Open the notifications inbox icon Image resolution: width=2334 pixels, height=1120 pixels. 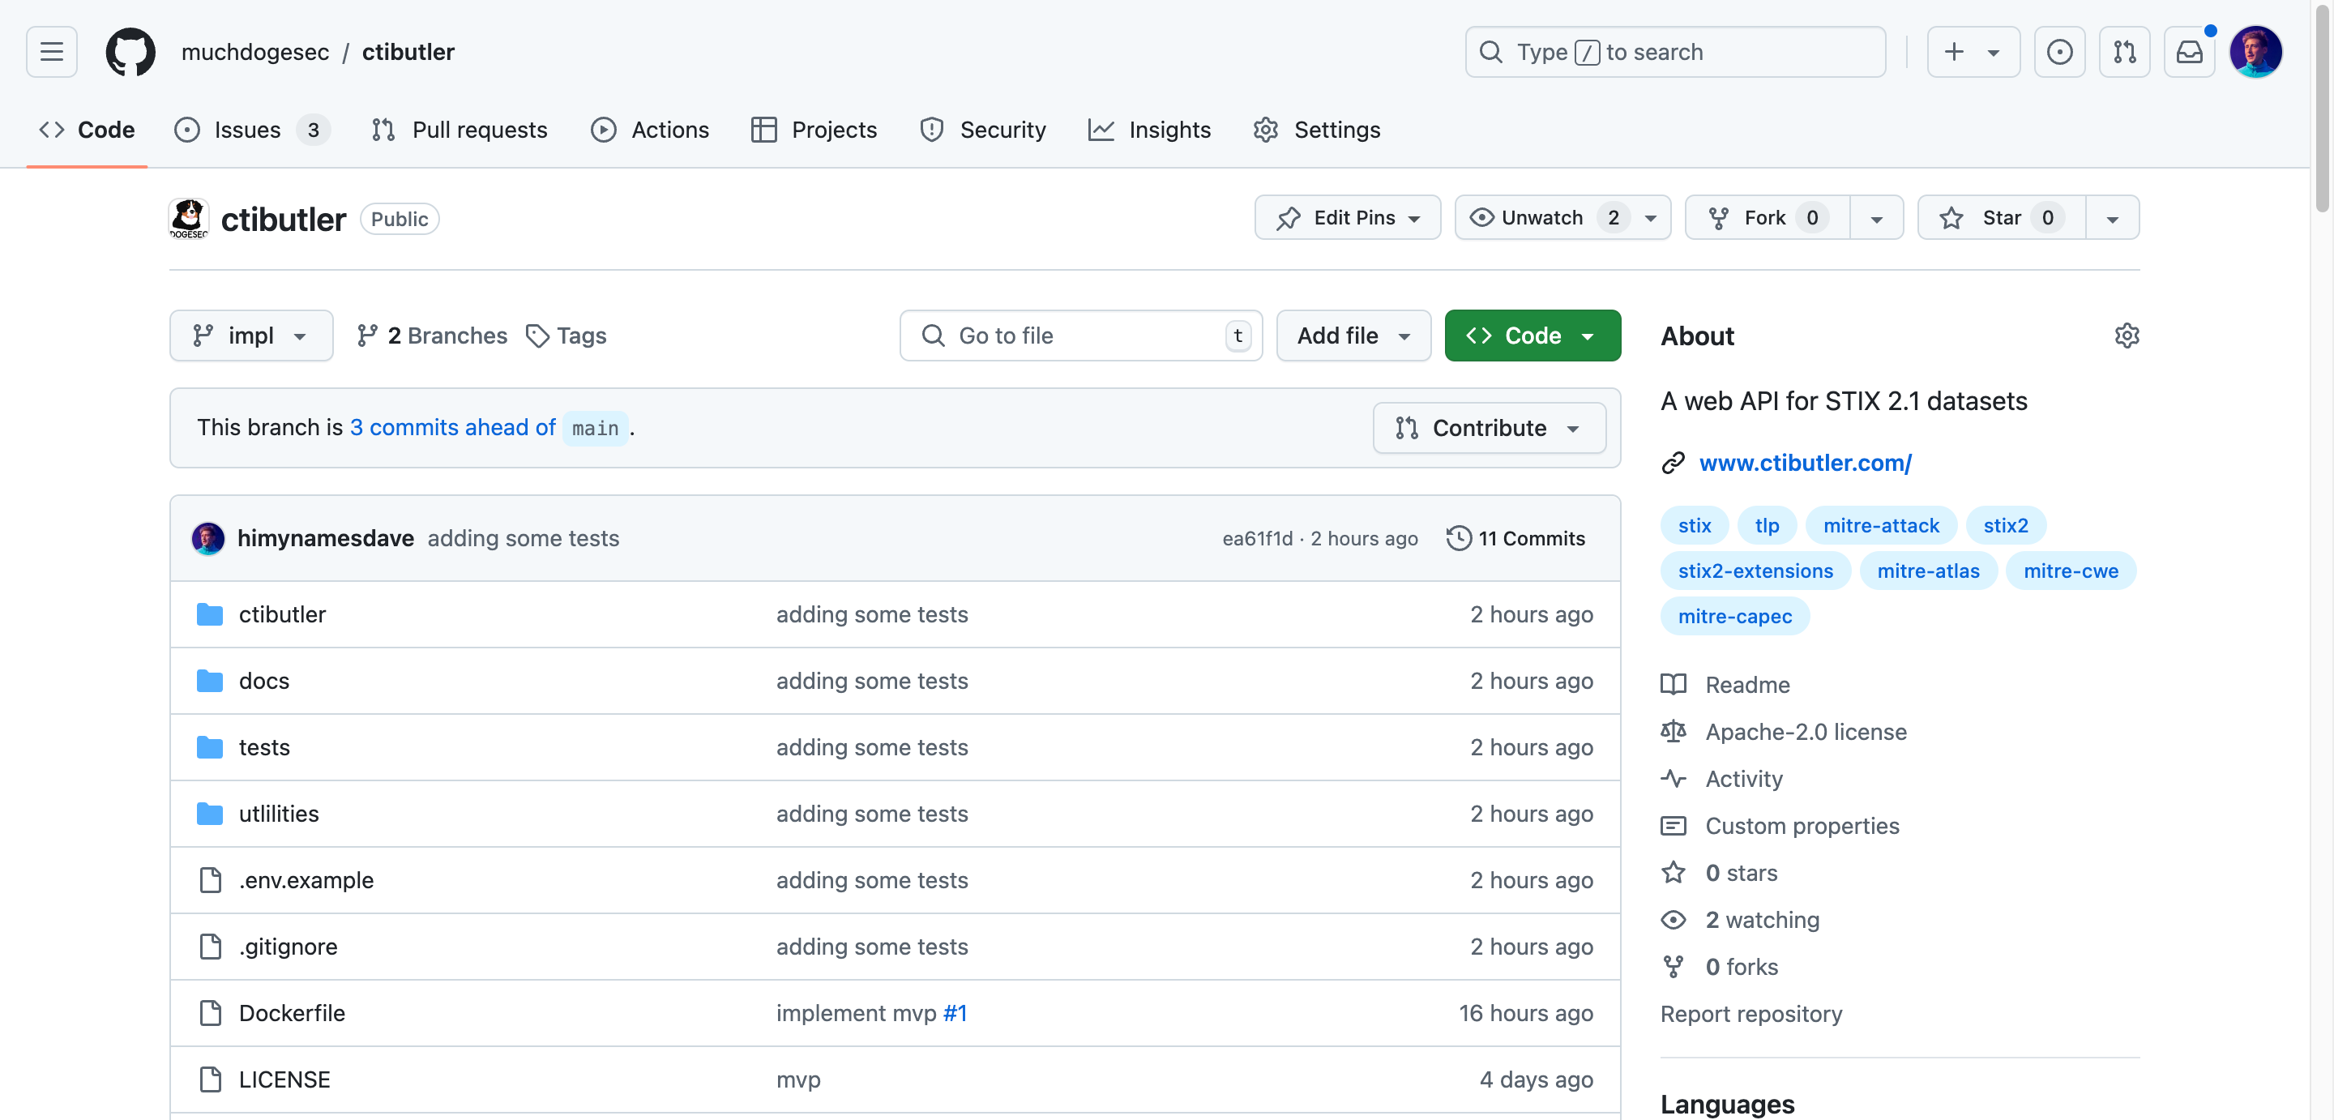click(x=2190, y=52)
